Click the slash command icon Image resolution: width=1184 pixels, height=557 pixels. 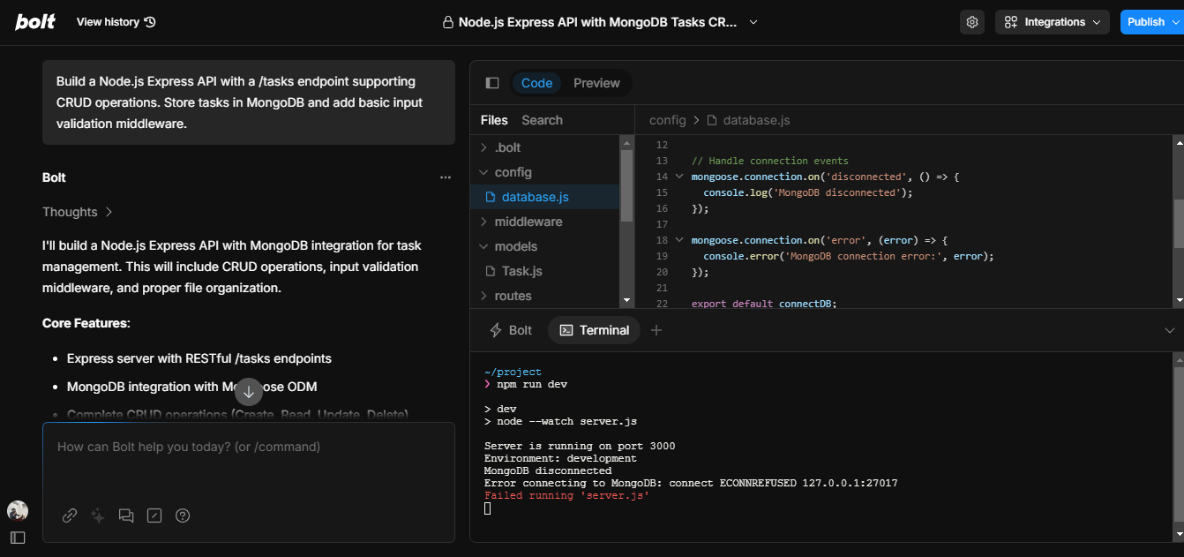(x=154, y=516)
